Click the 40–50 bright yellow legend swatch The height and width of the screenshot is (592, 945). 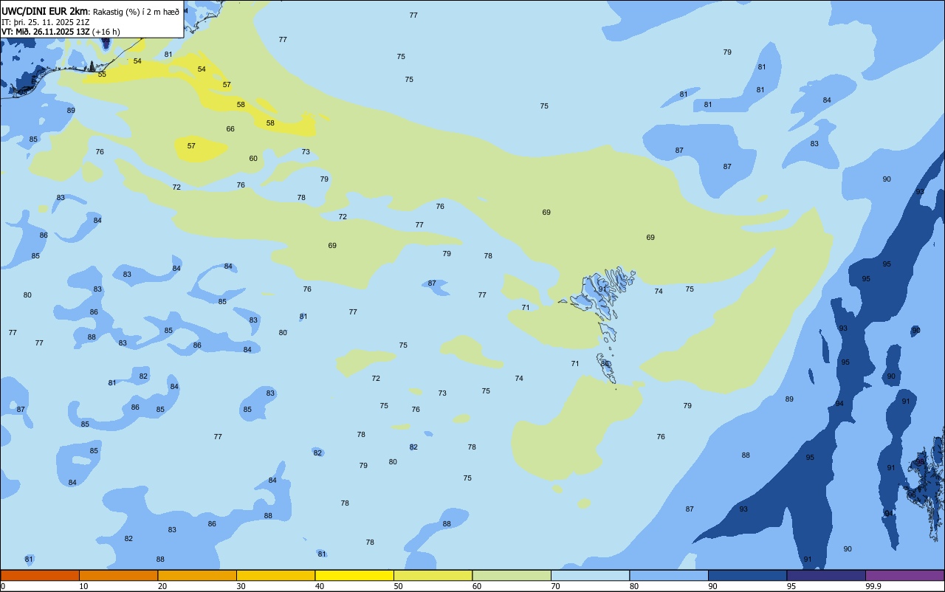354,575
